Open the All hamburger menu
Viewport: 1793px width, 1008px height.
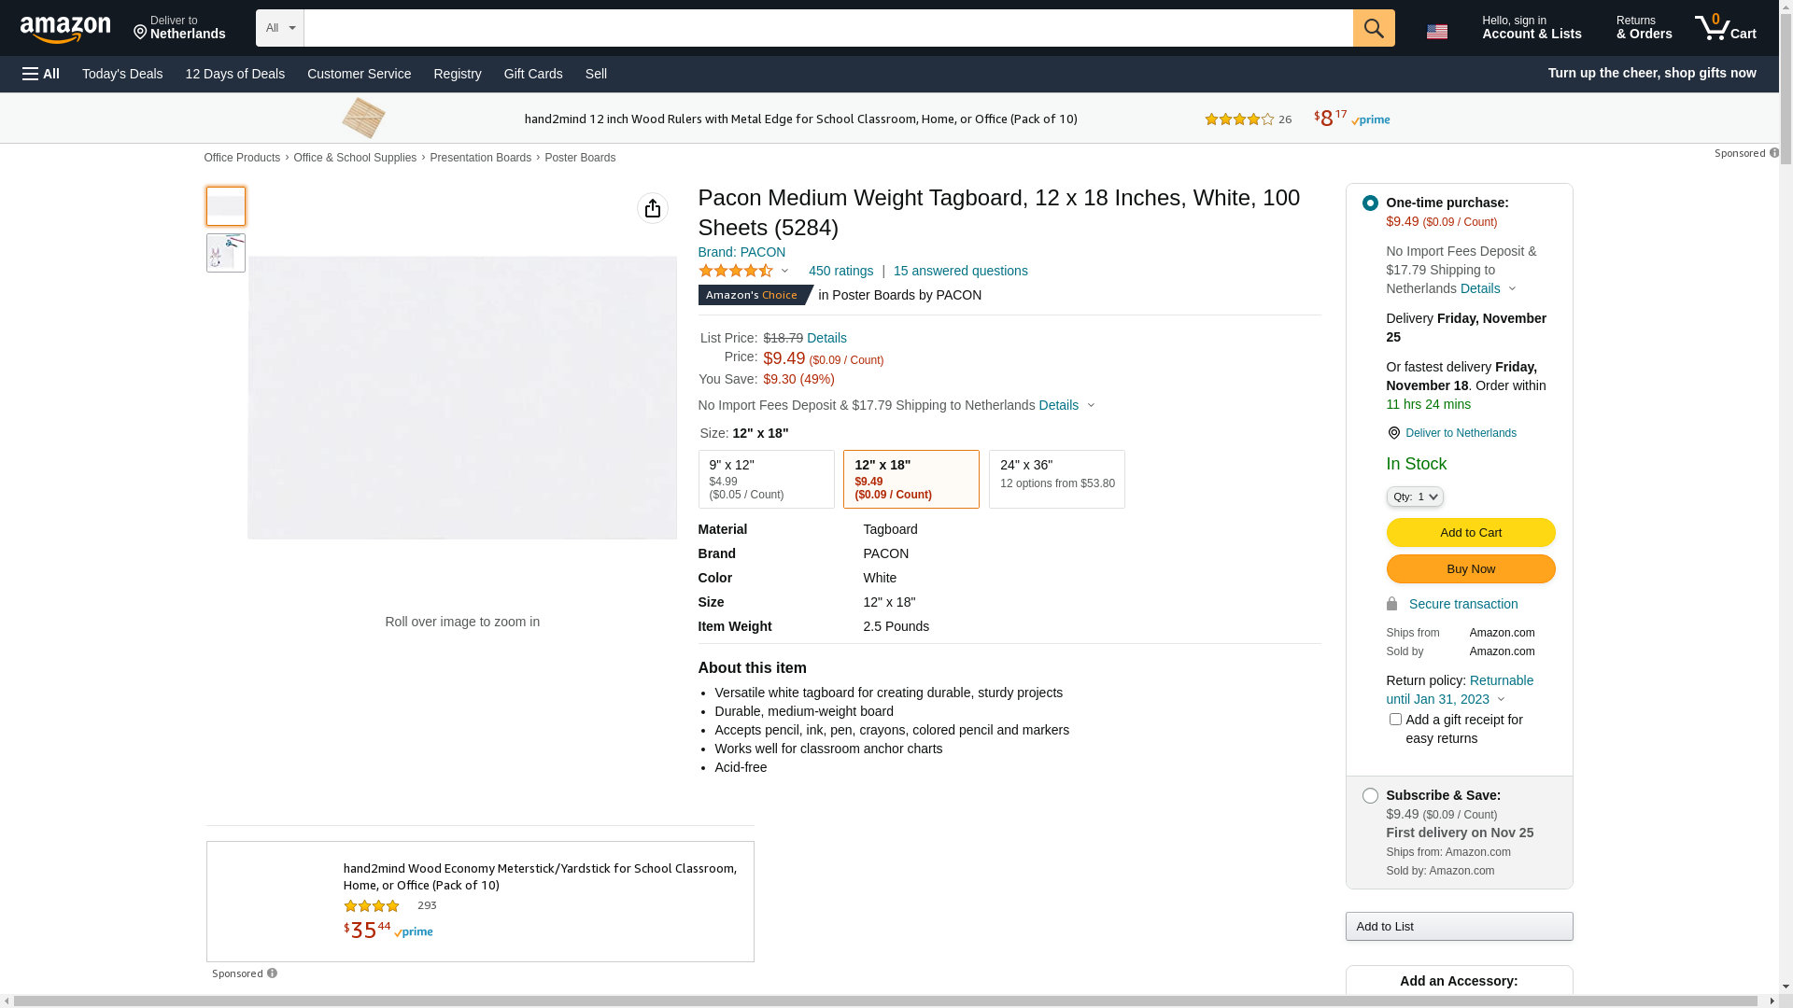pos(41,74)
